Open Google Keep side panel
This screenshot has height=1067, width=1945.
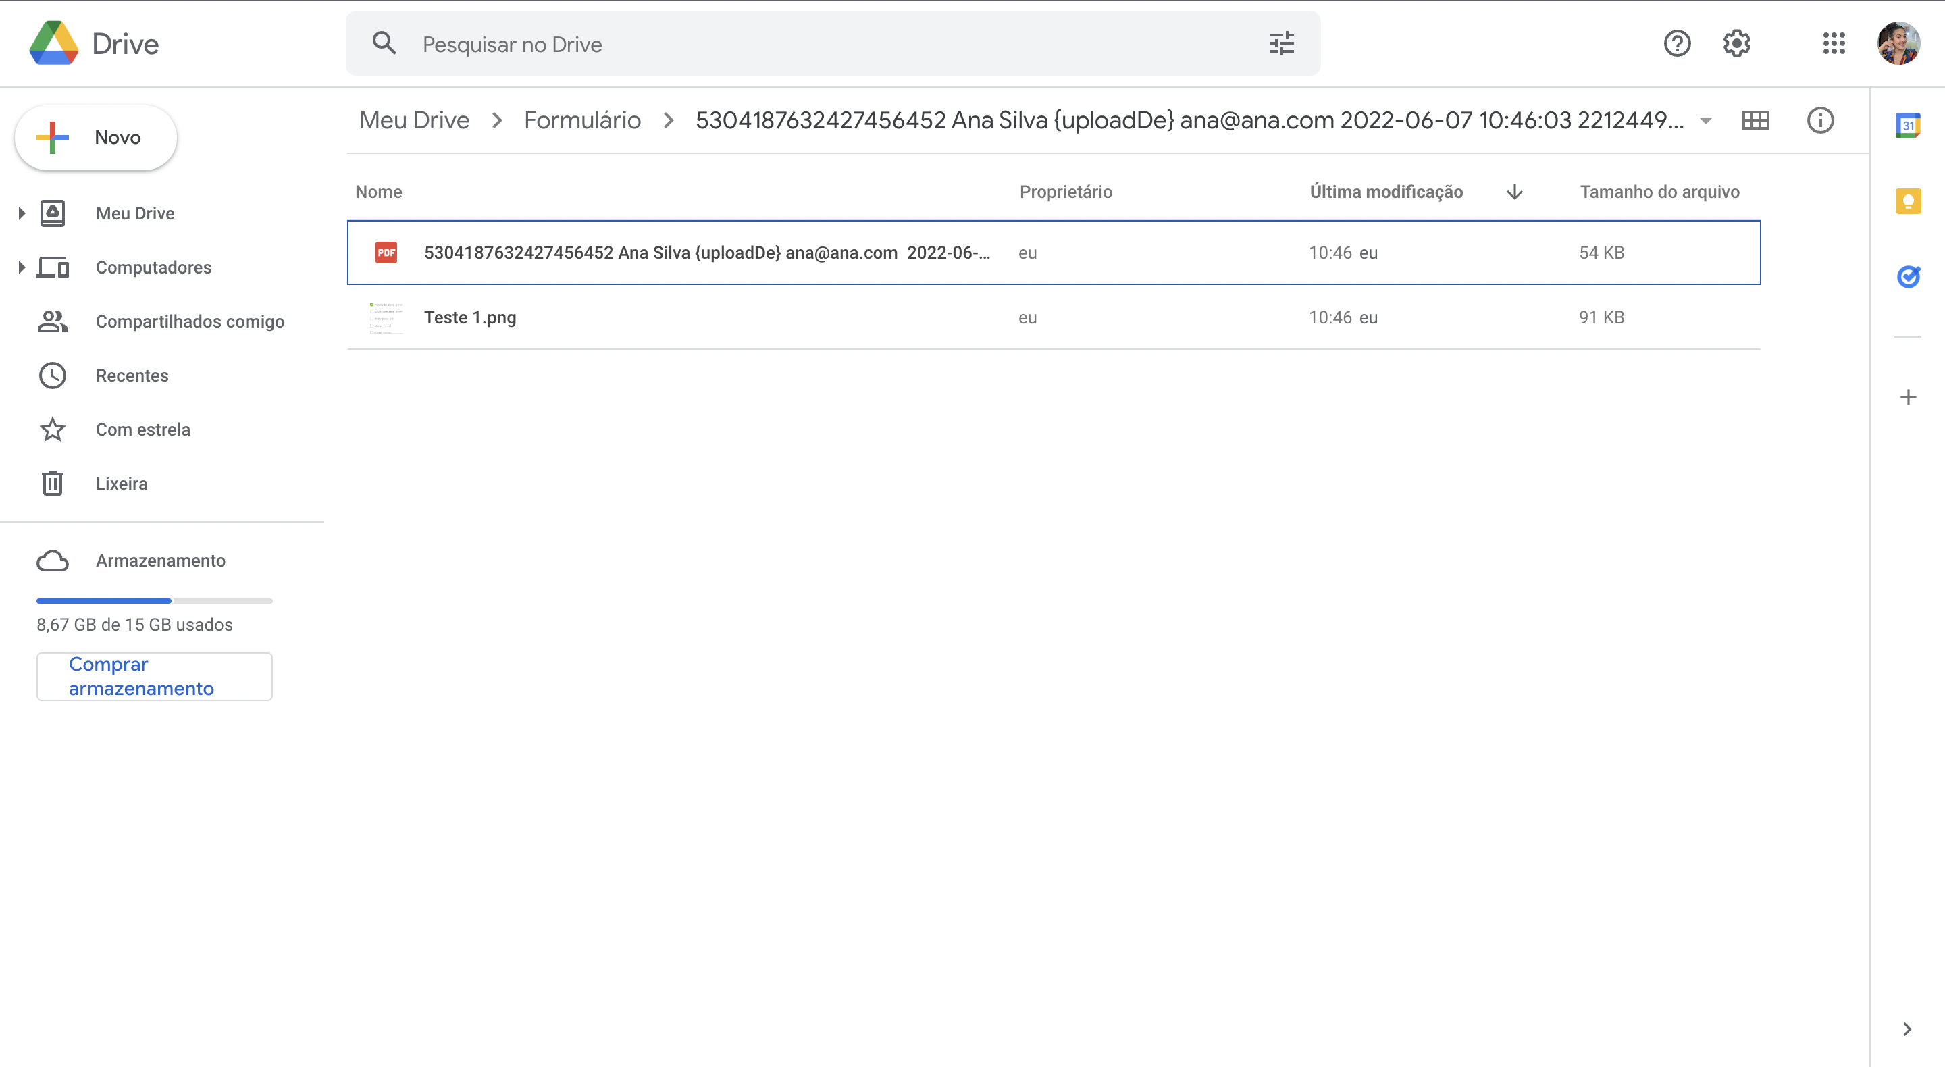click(1907, 202)
